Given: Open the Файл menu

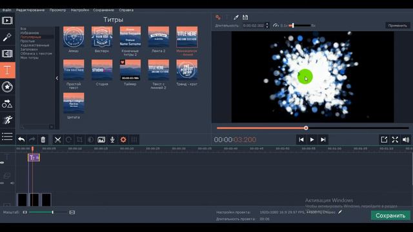Looking at the screenshot, I should coord(7,10).
